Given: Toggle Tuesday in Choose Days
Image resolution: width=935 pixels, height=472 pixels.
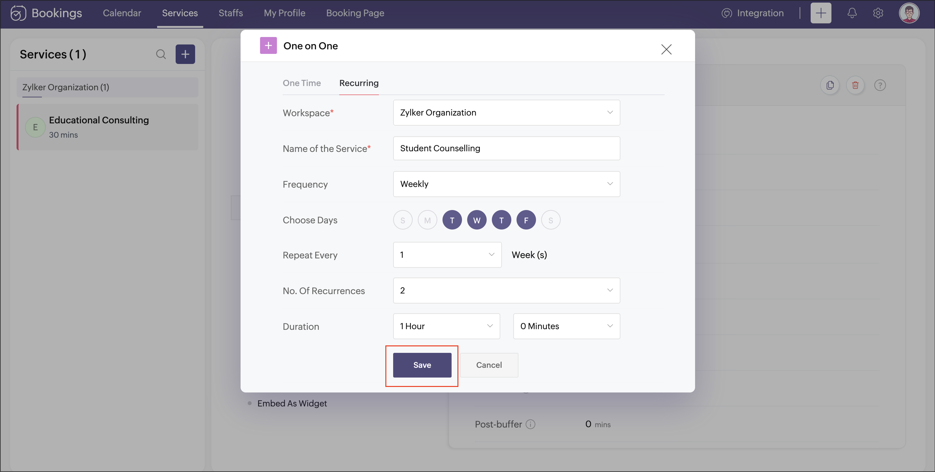Looking at the screenshot, I should 452,220.
